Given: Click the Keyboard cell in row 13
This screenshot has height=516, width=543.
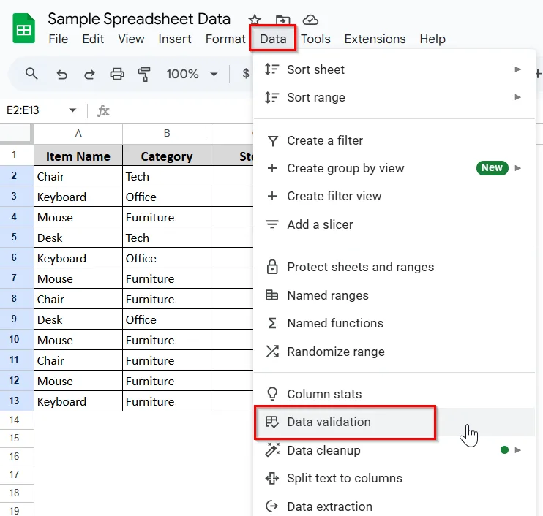Looking at the screenshot, I should (x=78, y=401).
